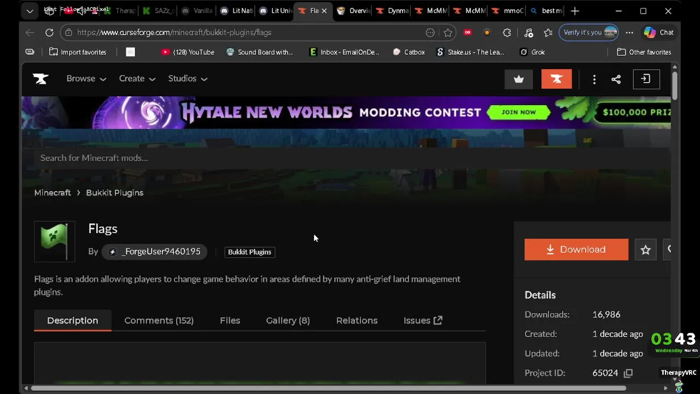
Task: Open browser settings ellipsis menu
Action: [629, 32]
